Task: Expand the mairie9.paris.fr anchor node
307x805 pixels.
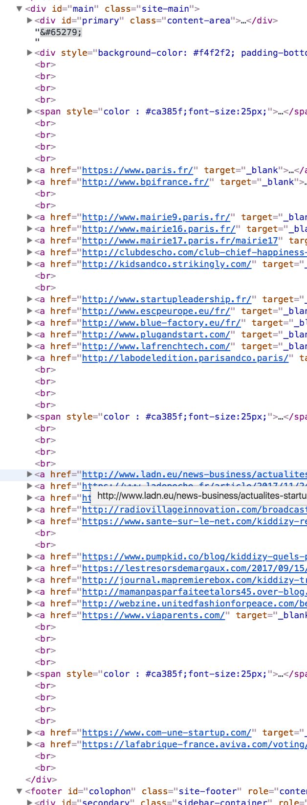Action: point(29,217)
